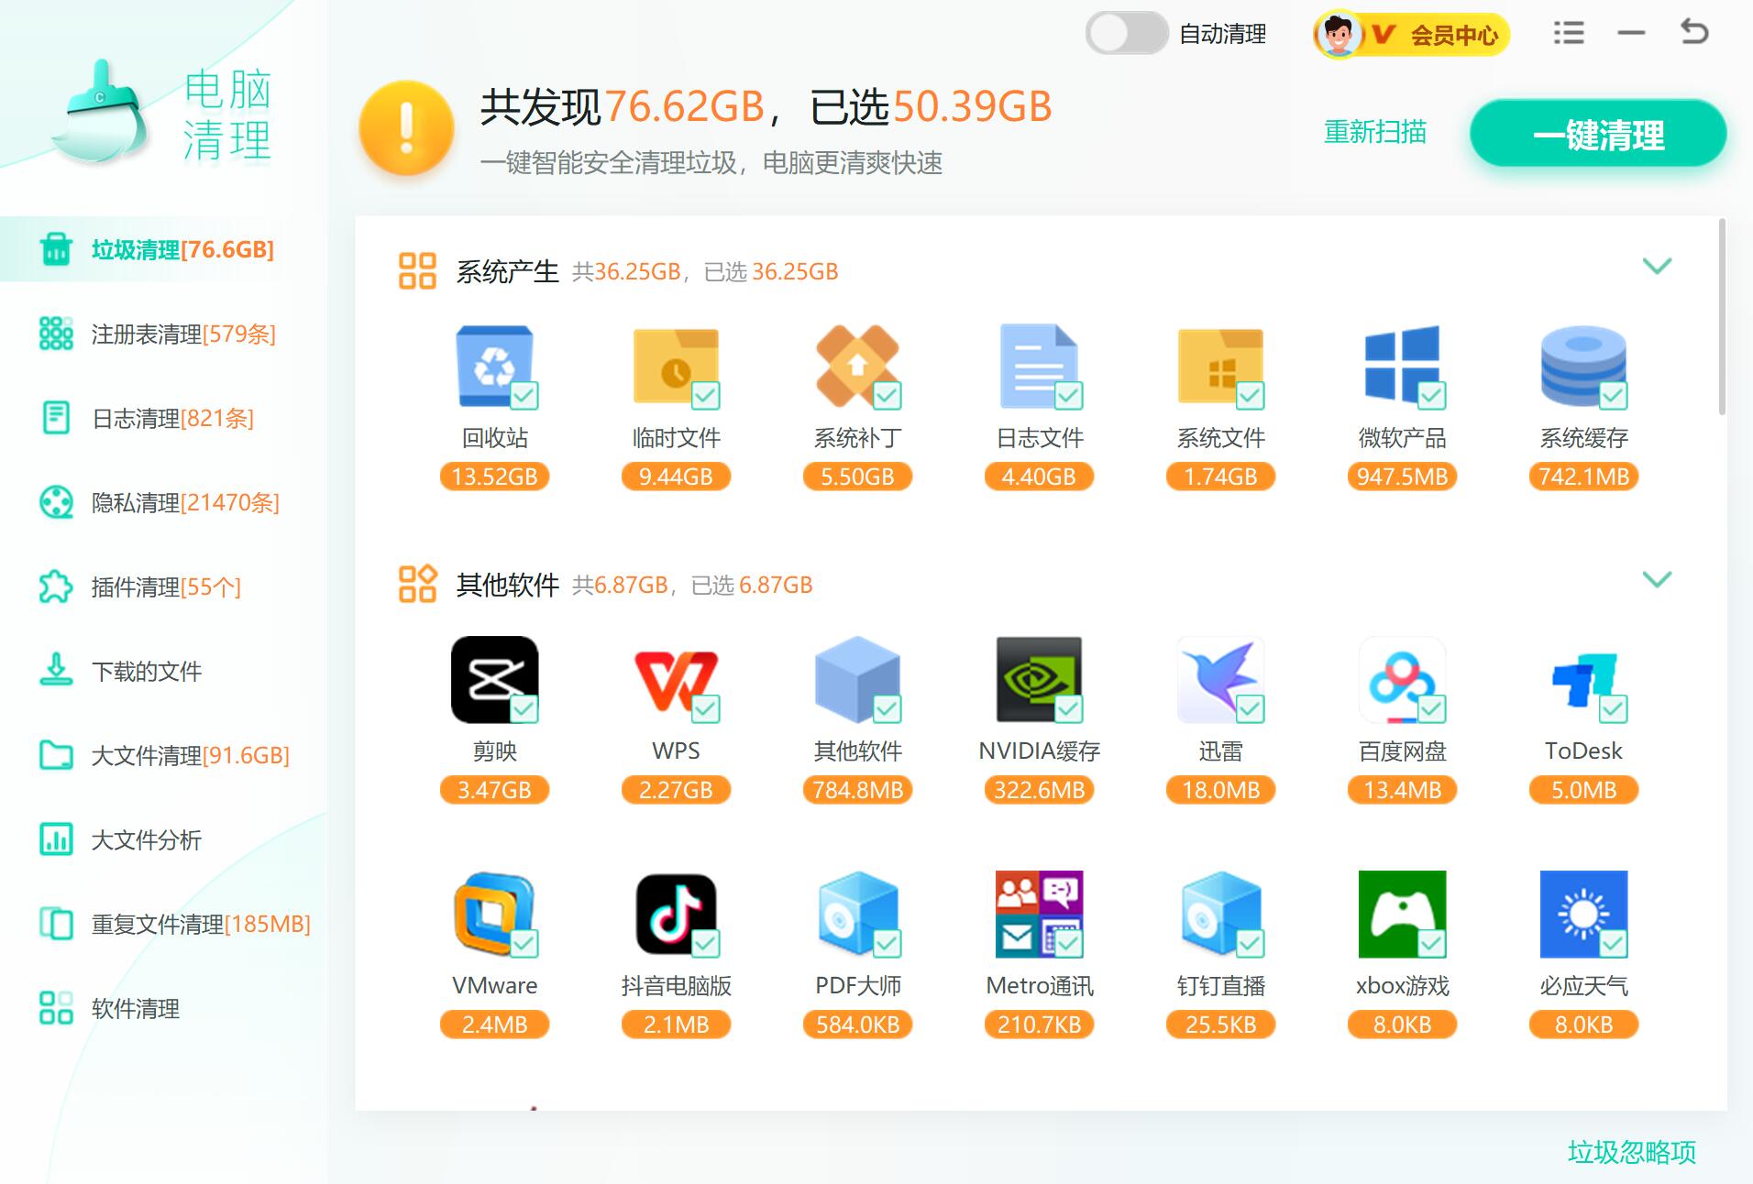Viewport: 1753px width, 1184px height.
Task: Uncheck the 百度网盘 checkbox
Action: tap(1431, 709)
